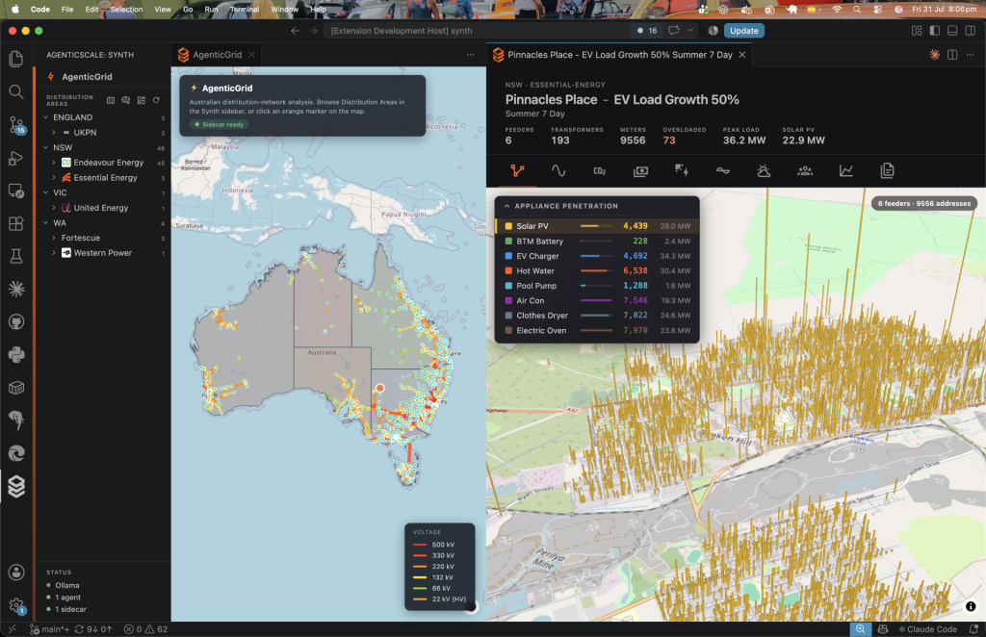Click the Claude asterisk icon in editor toolbar

point(934,55)
